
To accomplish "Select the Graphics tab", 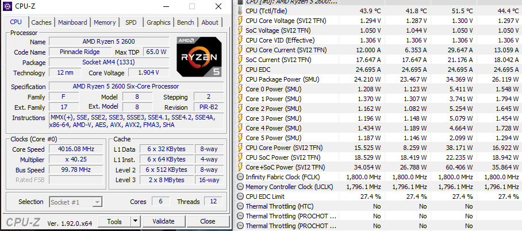I will click(x=159, y=22).
